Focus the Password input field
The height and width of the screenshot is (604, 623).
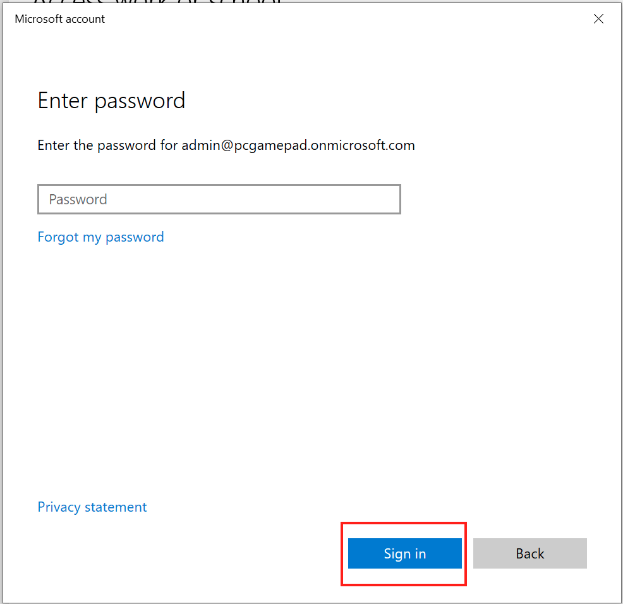pyautogui.click(x=219, y=199)
